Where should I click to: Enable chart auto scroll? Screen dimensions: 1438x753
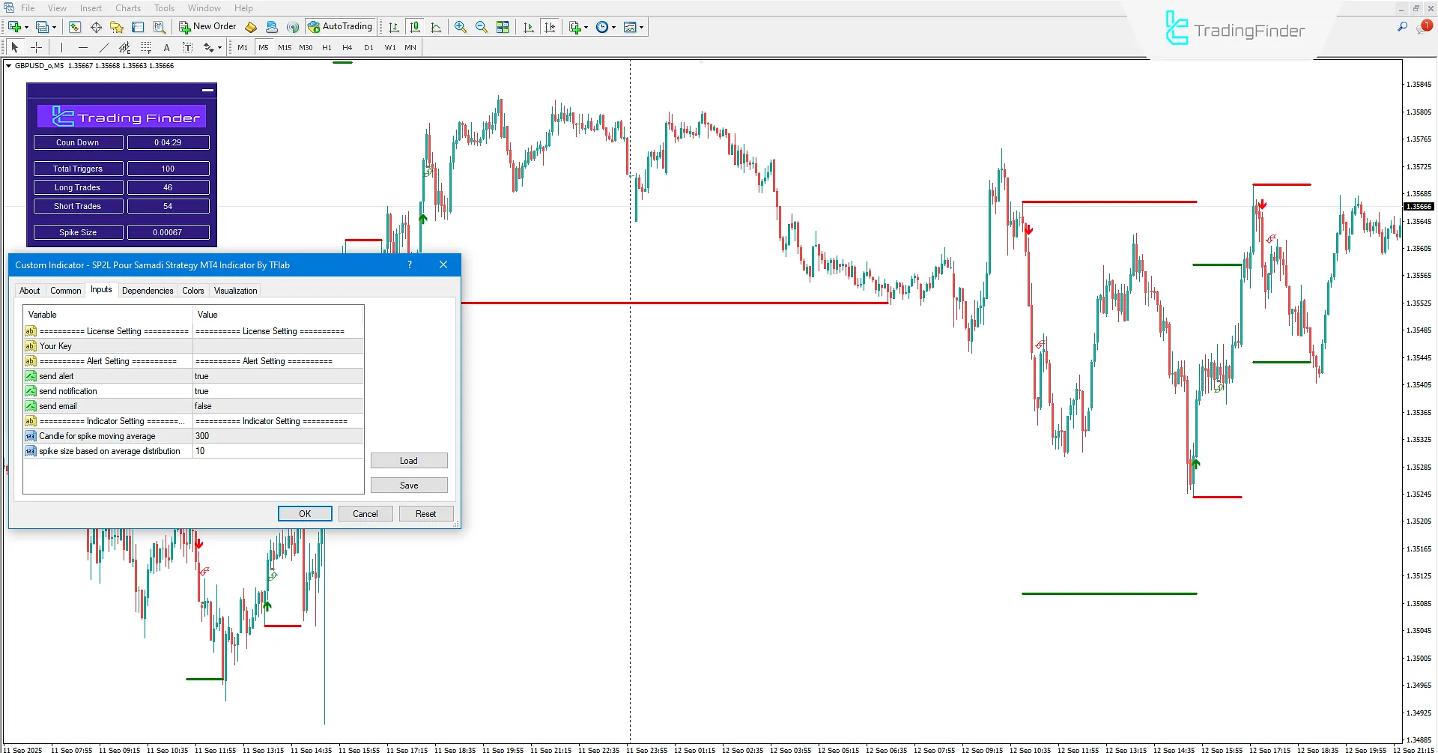[x=528, y=27]
